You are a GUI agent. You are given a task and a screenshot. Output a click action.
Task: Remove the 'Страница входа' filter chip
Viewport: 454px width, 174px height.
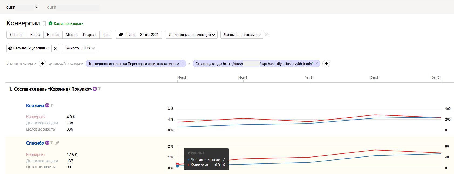(316, 64)
